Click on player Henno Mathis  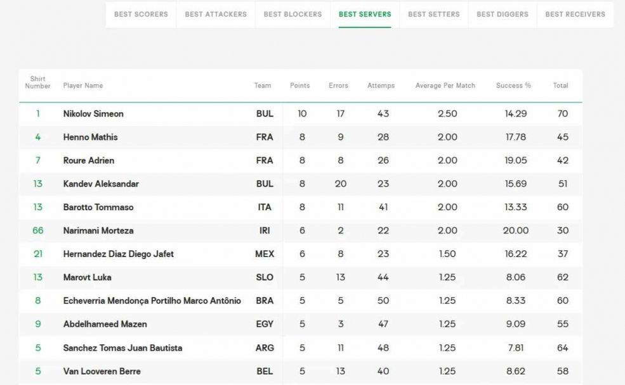(x=90, y=137)
